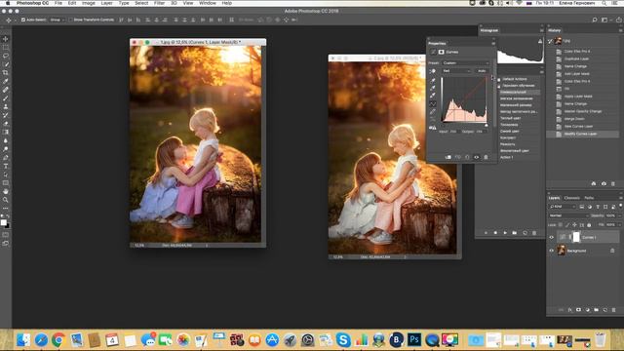Create new adjustment layer icon
Viewport: 624px width, 351px height.
point(587,310)
